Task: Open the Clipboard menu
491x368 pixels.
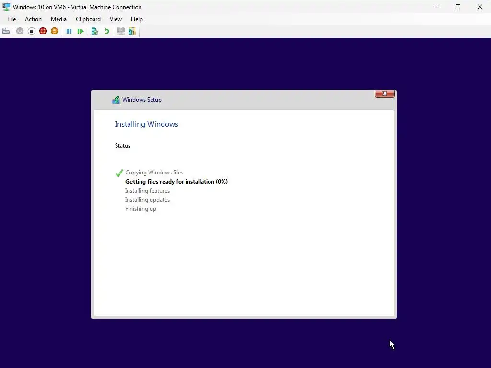Action: coord(88,19)
